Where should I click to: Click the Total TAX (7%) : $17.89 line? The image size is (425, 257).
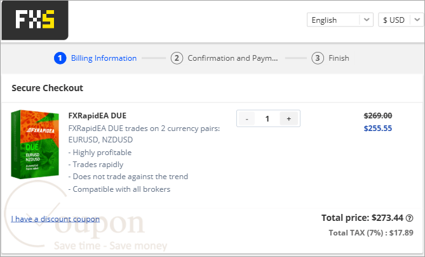point(371,233)
